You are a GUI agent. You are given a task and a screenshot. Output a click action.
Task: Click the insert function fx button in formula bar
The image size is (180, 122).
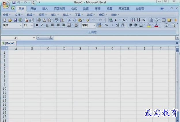(51, 38)
